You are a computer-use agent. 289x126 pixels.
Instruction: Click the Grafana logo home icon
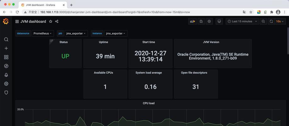6,22
